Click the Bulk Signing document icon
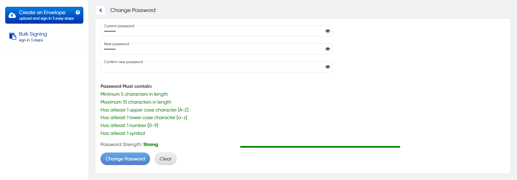The image size is (517, 180). [x=13, y=36]
